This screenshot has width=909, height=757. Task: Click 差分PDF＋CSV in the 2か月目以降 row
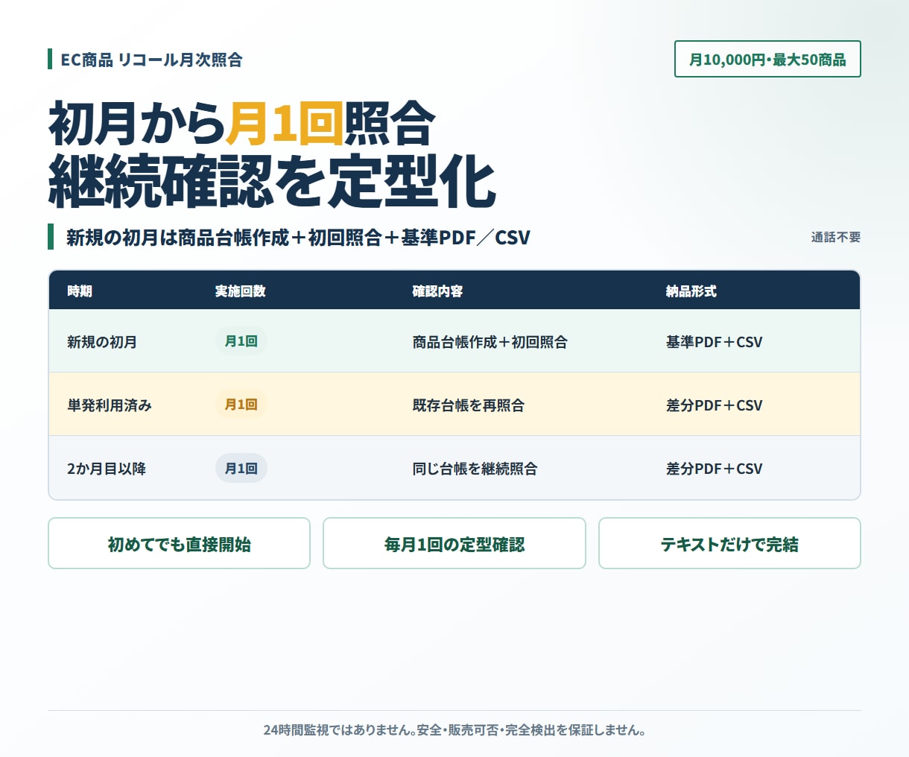point(715,469)
